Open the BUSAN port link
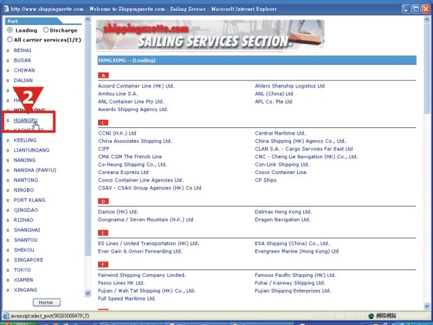 [x=22, y=60]
